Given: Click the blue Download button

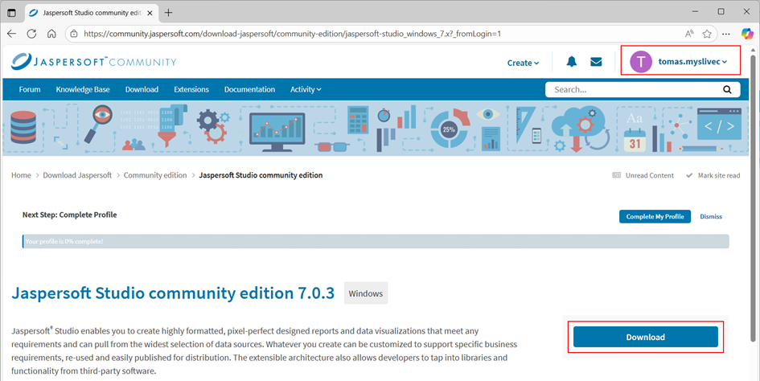Looking at the screenshot, I should (645, 337).
